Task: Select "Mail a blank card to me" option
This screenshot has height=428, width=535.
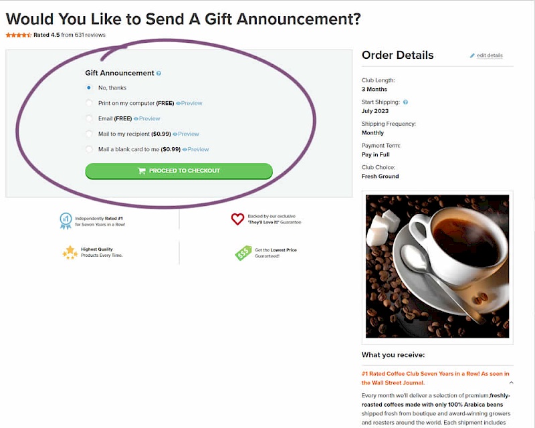Action: [89, 149]
